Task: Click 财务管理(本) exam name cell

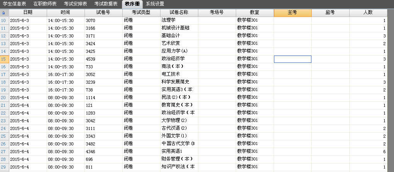Action: click(179, 159)
